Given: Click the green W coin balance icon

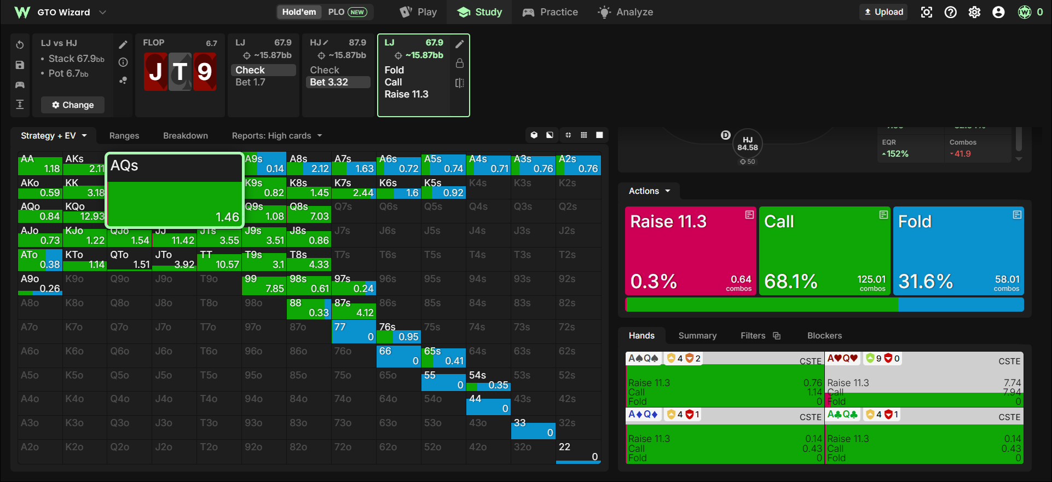Looking at the screenshot, I should pyautogui.click(x=1025, y=12).
